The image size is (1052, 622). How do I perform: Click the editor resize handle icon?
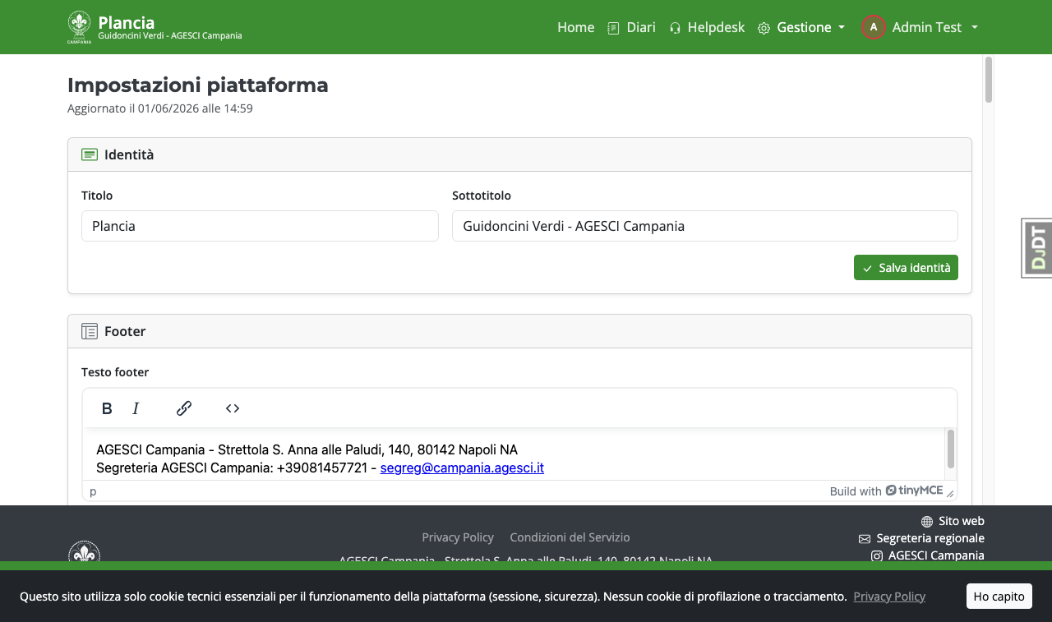[x=951, y=493]
